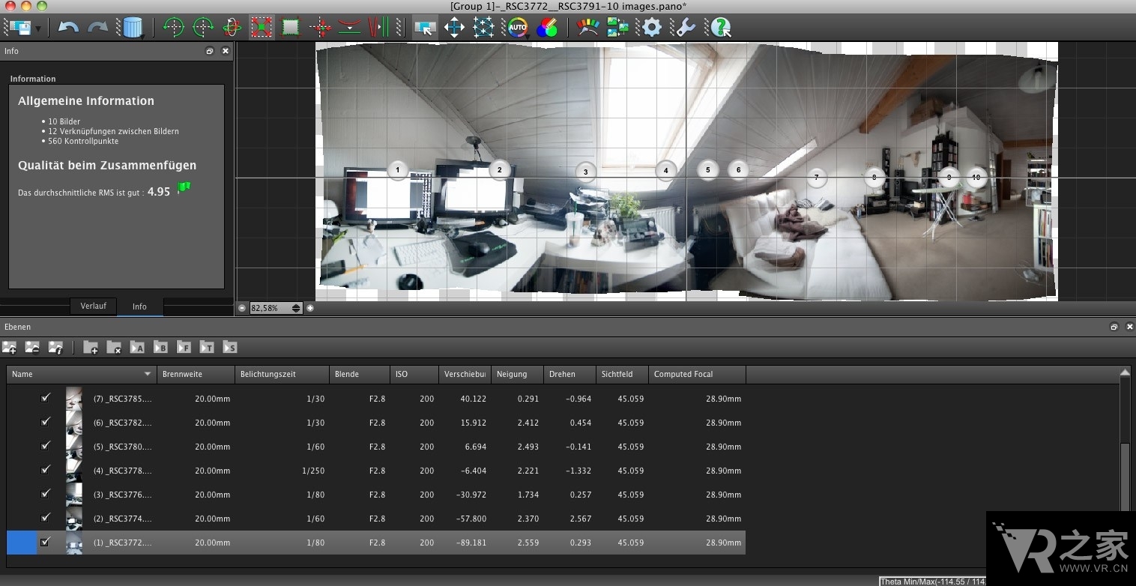Click the add images icon in Ebenen panel
This screenshot has height=586, width=1136.
10,347
